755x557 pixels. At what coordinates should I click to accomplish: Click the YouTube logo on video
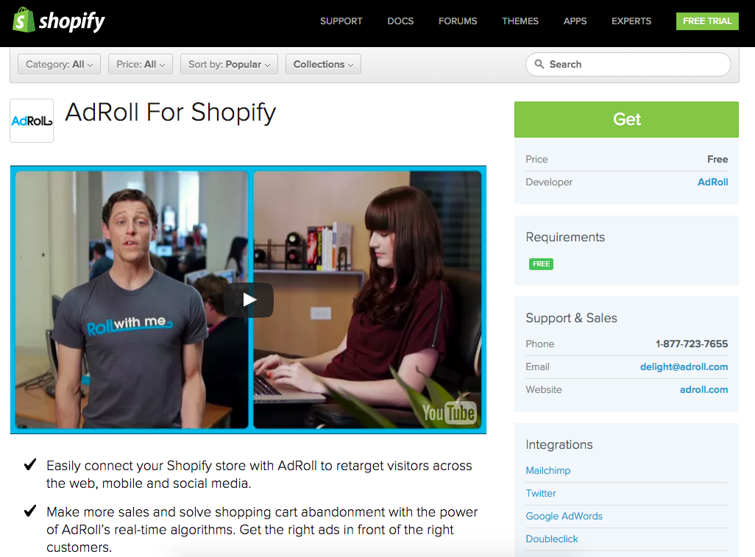tap(449, 413)
